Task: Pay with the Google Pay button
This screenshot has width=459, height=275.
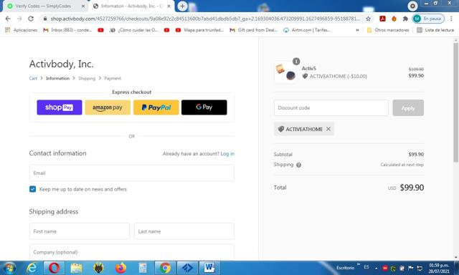Action: [204, 107]
